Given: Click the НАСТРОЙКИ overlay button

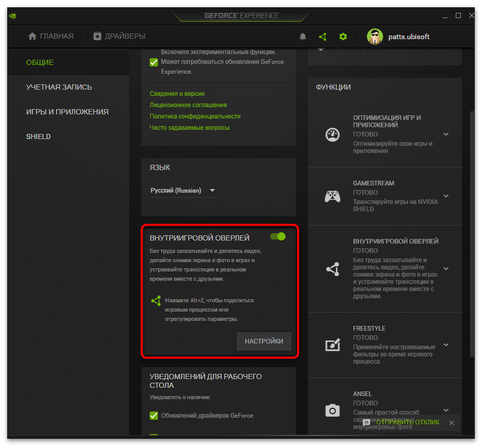Looking at the screenshot, I should coord(264,341).
